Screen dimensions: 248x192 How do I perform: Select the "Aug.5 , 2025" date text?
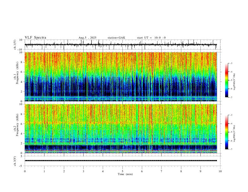point(87,38)
